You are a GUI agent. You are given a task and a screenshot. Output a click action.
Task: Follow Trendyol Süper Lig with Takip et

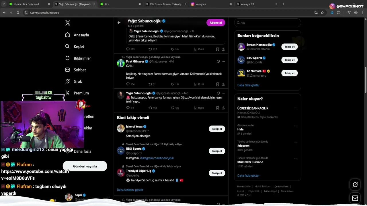click(217, 173)
